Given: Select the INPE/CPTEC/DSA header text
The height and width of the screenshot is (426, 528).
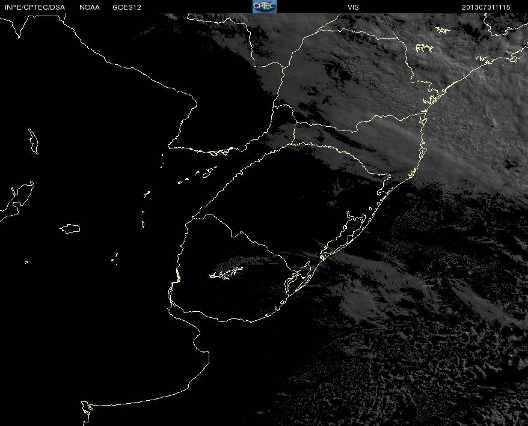Looking at the screenshot, I should click(35, 7).
